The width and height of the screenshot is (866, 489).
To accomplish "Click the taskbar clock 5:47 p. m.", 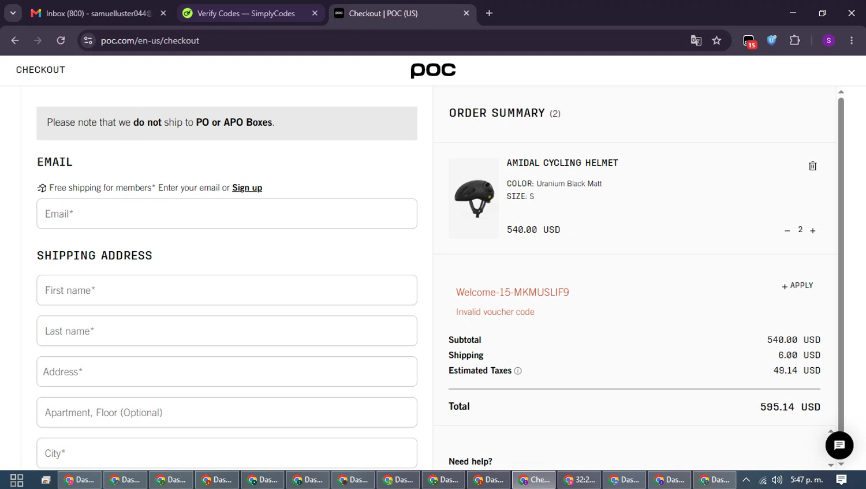I will pyautogui.click(x=807, y=480).
